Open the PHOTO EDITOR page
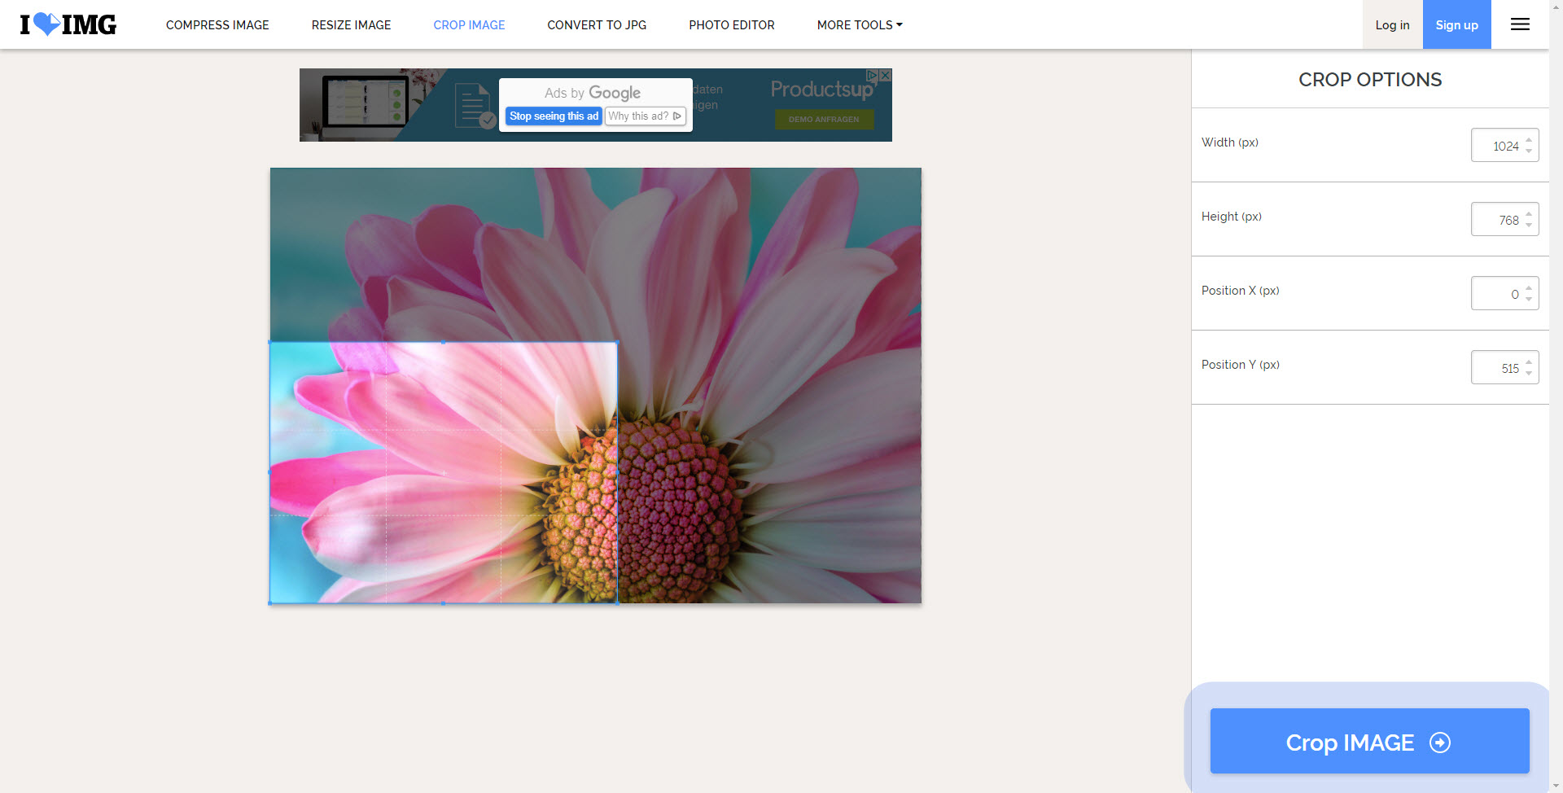The height and width of the screenshot is (793, 1563). point(731,25)
